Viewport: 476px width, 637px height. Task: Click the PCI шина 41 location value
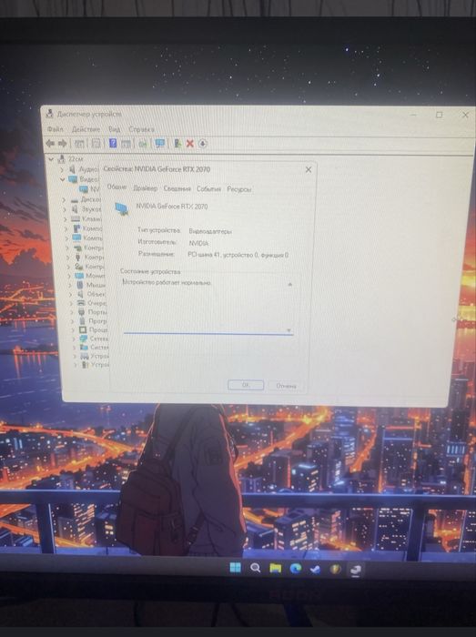click(238, 255)
